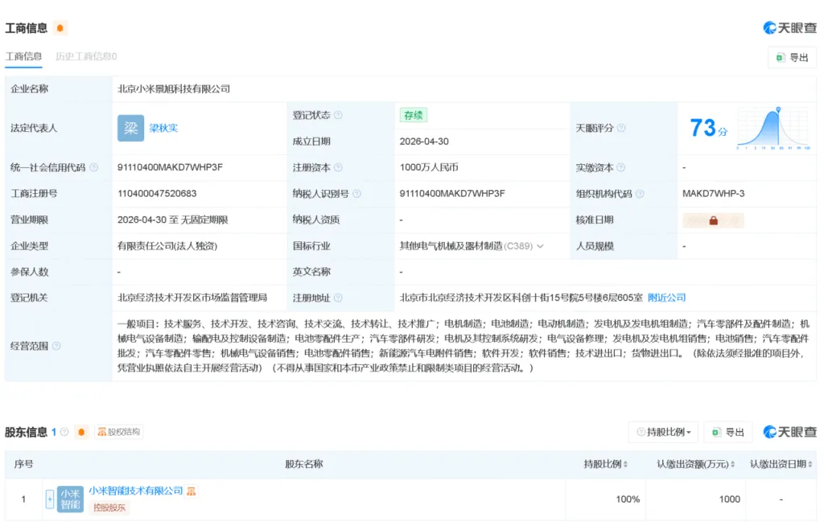The image size is (824, 522).
Task: Click the 存续 status badge
Action: [413, 115]
